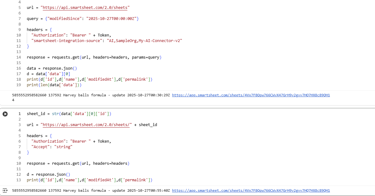
Task: Click the 2025-10-27T00:30:29Z timestamp in the output
Action: point(148,95)
